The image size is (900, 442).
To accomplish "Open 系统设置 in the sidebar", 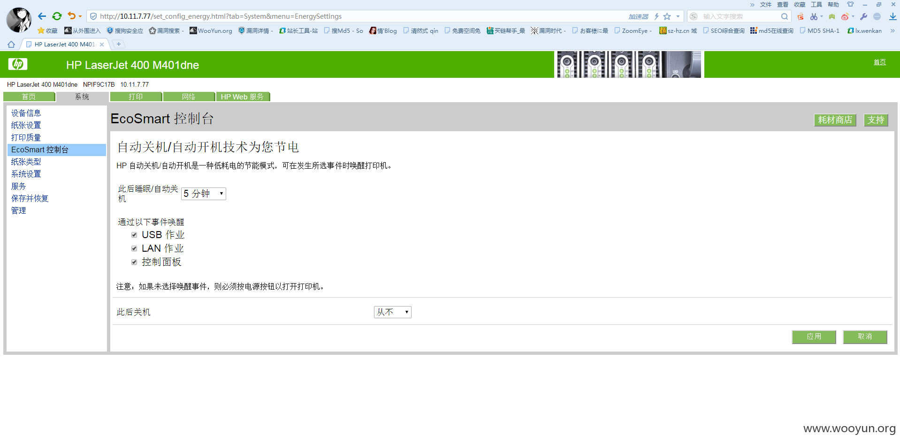I will 26,174.
